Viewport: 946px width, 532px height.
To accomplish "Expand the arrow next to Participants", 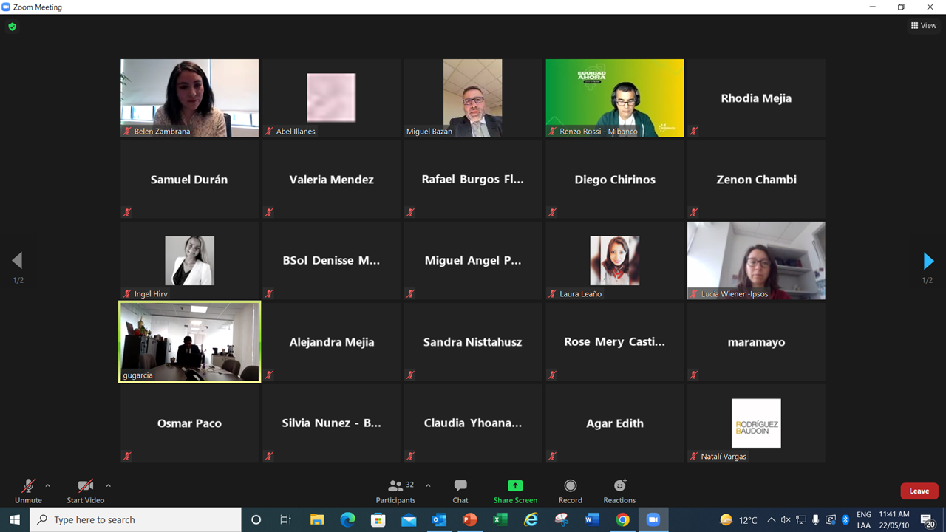I will pyautogui.click(x=428, y=485).
